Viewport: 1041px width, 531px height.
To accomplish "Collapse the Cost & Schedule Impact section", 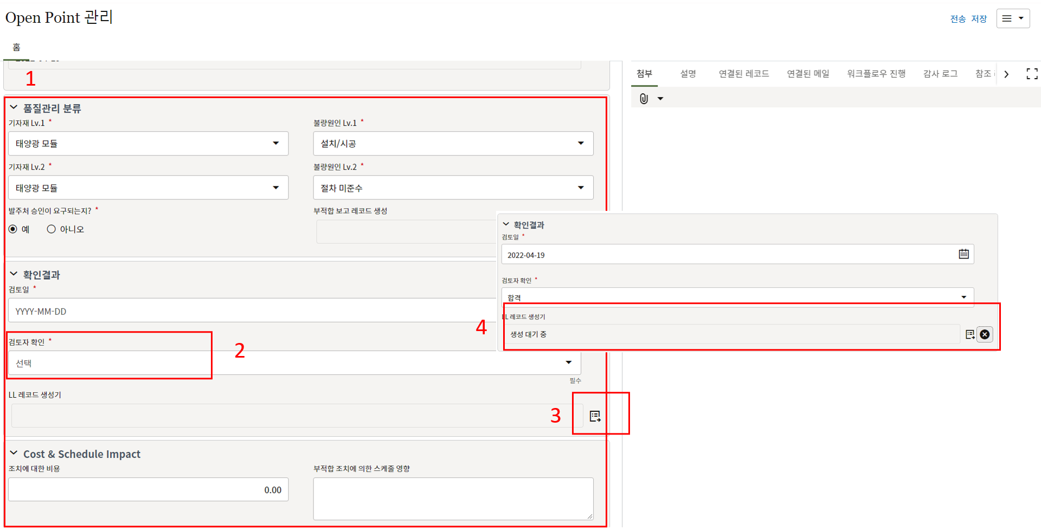I will [x=14, y=454].
